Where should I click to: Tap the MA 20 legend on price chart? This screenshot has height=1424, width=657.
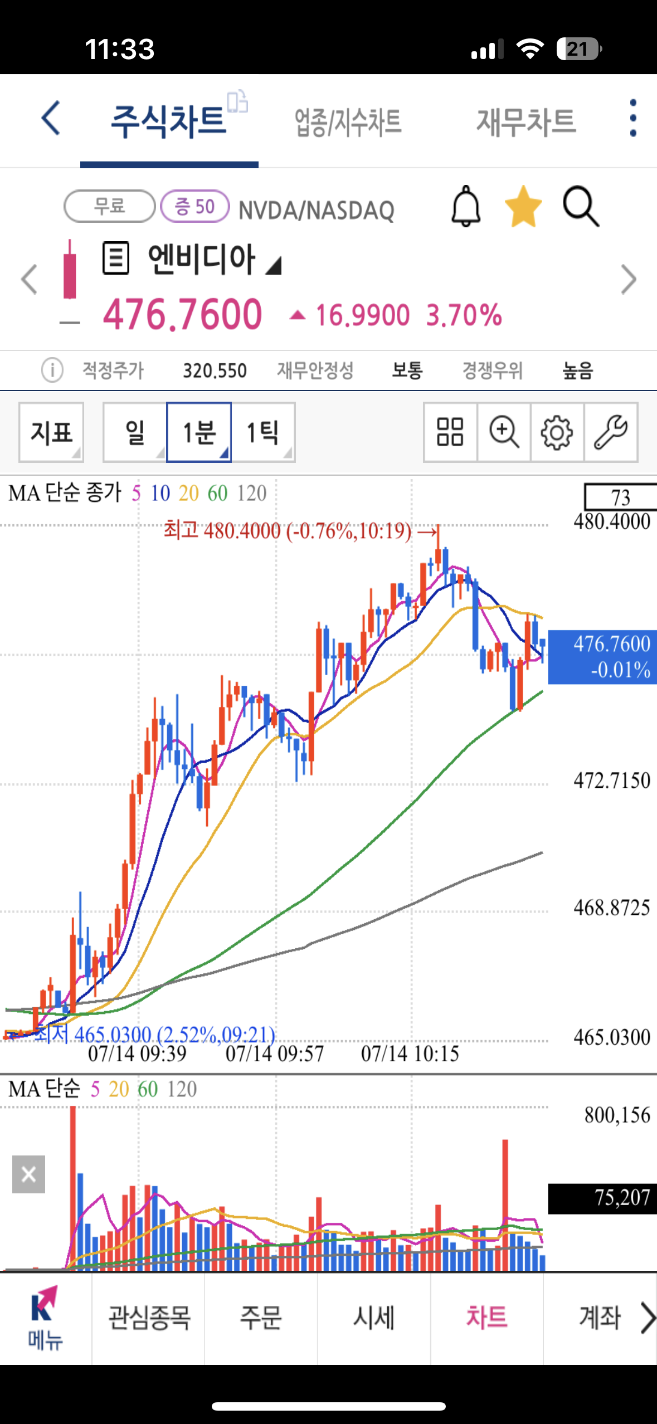pos(189,493)
